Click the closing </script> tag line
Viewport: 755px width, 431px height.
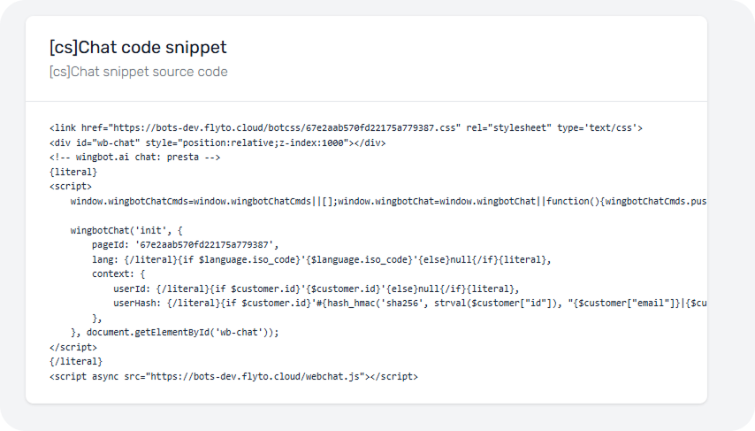click(x=73, y=347)
